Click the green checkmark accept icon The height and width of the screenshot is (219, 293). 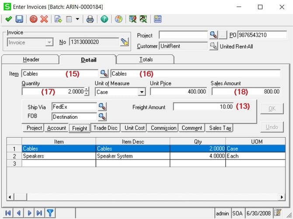click(x=8, y=19)
